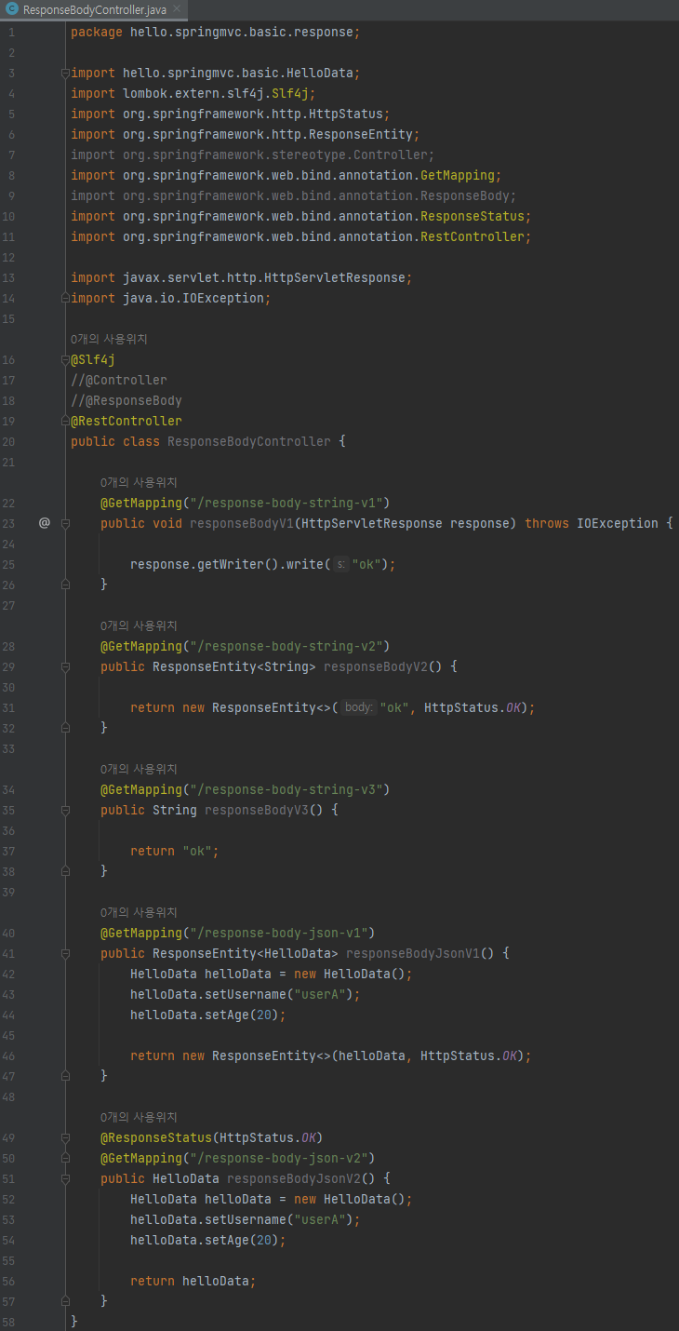
Task: Collapse the responseBodyJsonV1 method at line 41
Action: (x=65, y=953)
